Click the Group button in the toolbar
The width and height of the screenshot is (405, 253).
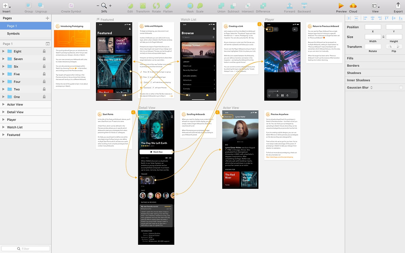coord(28,7)
